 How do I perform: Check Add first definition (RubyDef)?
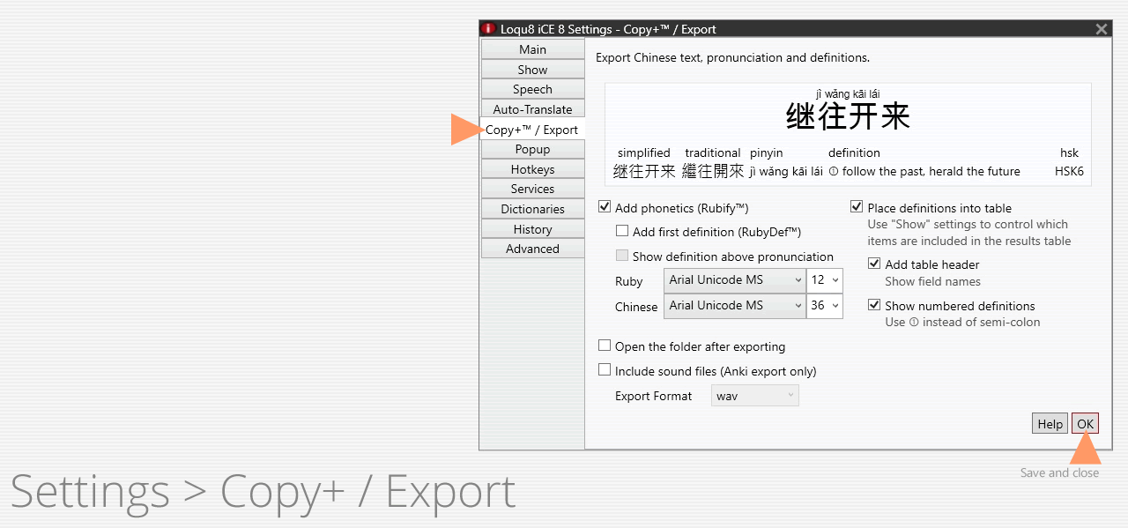[x=622, y=230]
